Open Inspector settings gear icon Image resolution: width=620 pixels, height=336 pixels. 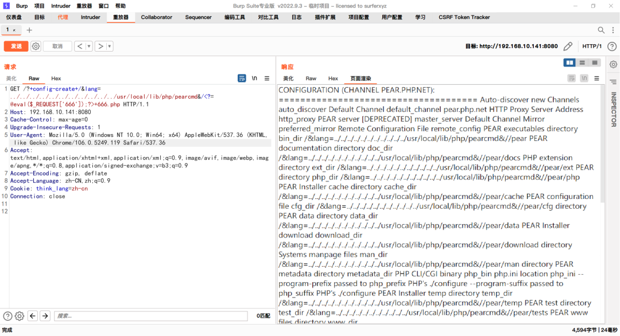click(x=613, y=64)
